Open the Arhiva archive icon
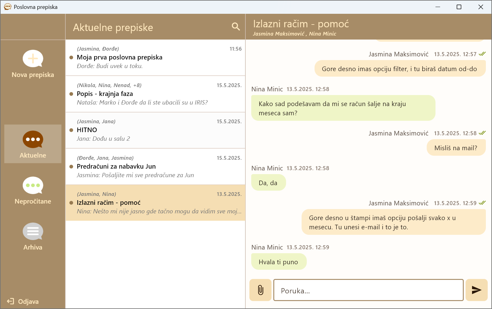The width and height of the screenshot is (492, 309). [x=33, y=231]
